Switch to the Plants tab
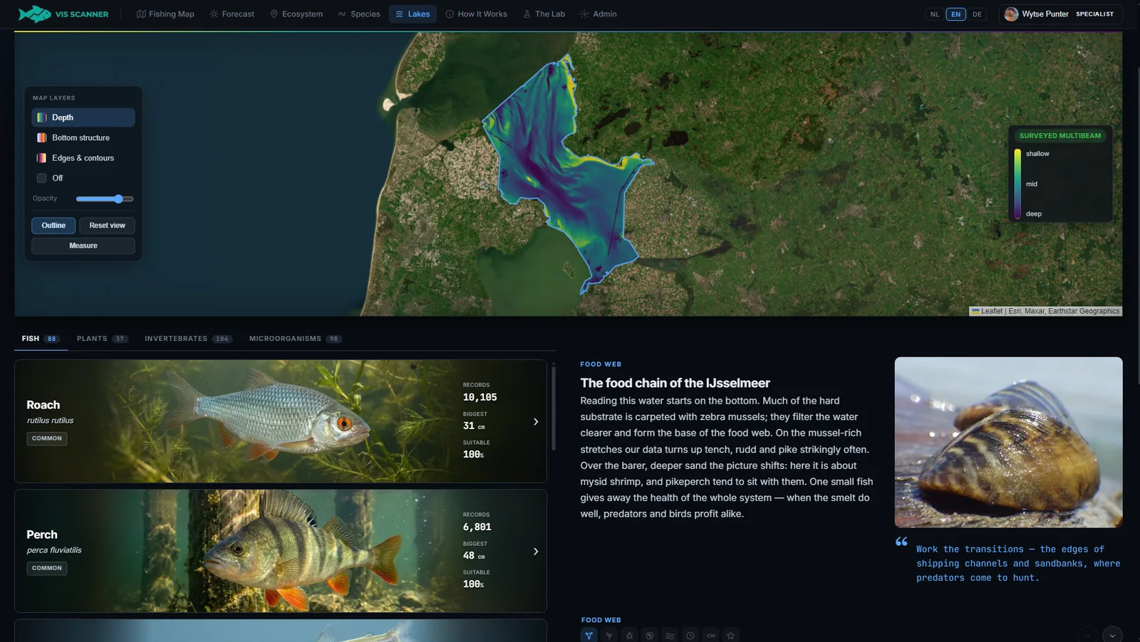 tap(102, 339)
